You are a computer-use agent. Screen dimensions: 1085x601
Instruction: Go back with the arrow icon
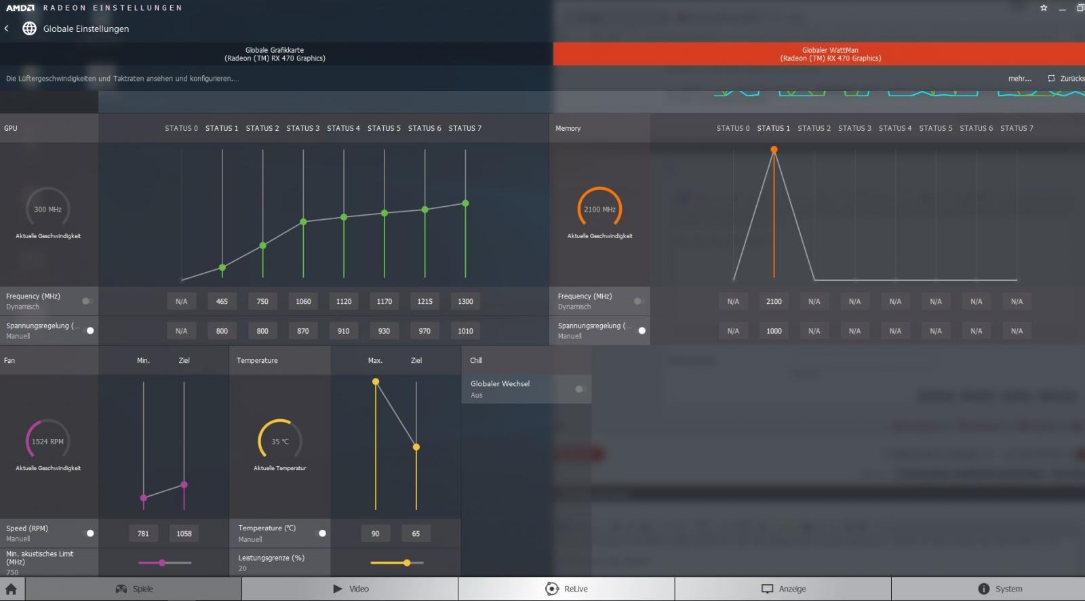[x=6, y=28]
